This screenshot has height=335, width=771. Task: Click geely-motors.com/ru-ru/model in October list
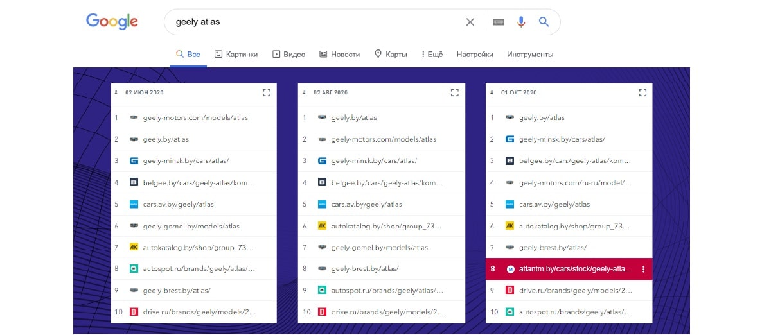pyautogui.click(x=576, y=183)
